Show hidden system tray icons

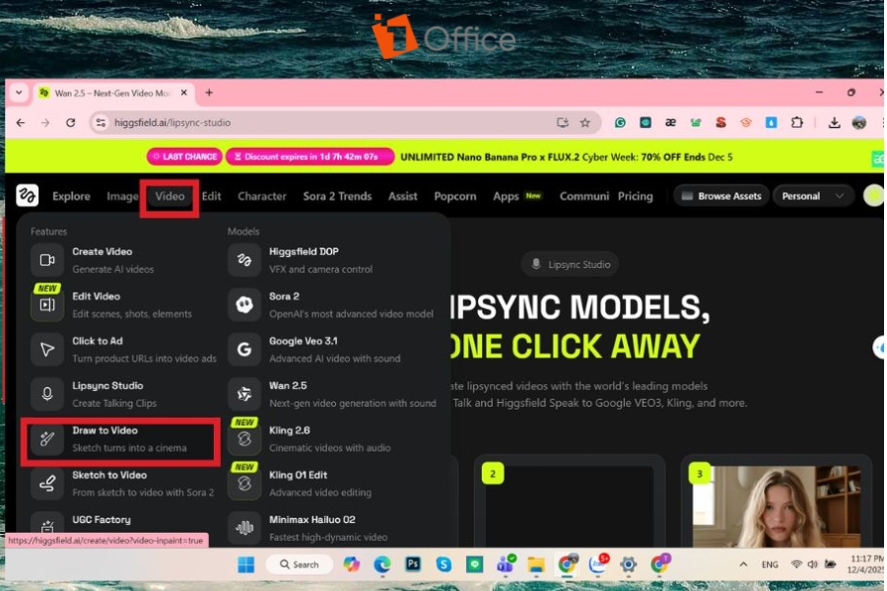pos(743,563)
